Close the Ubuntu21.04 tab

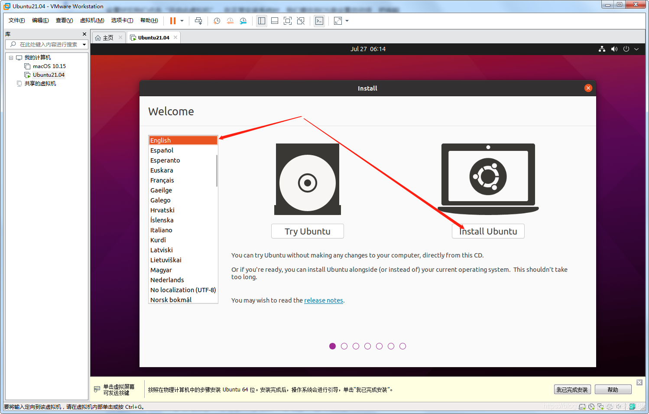[175, 37]
